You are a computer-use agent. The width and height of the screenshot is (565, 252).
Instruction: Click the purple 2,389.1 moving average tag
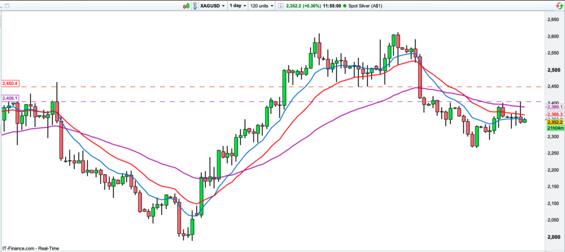pyautogui.click(x=553, y=106)
